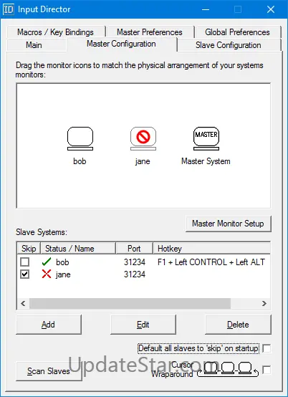Click the Delete slave button
The image size is (288, 397).
pyautogui.click(x=238, y=325)
